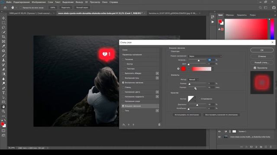This screenshot has height=155, width=277.
Task: Select the Eraser tool
Action: coord(3,69)
